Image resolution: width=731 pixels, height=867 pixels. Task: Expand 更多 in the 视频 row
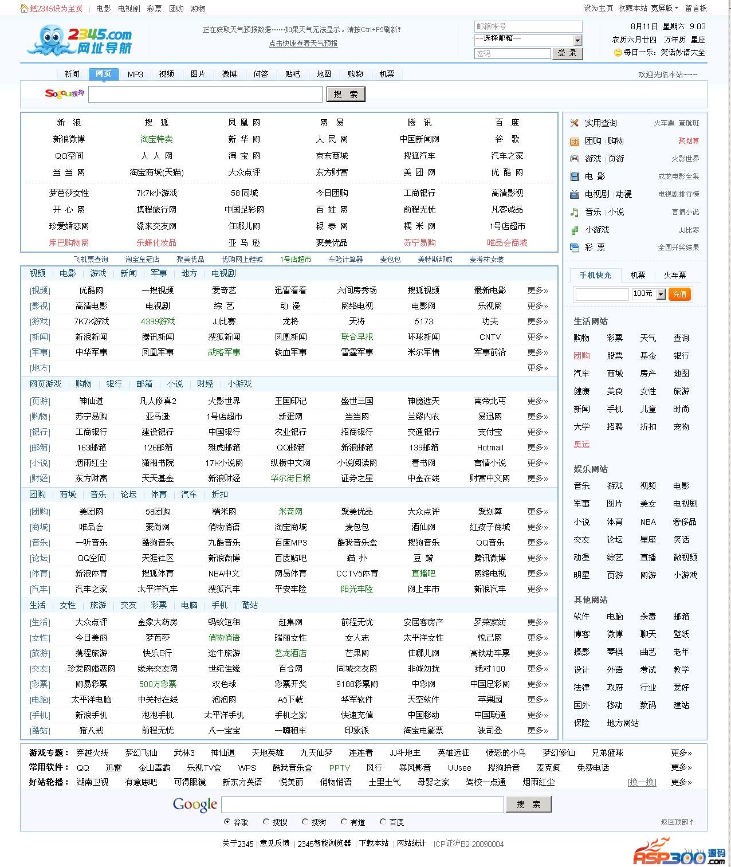point(537,291)
